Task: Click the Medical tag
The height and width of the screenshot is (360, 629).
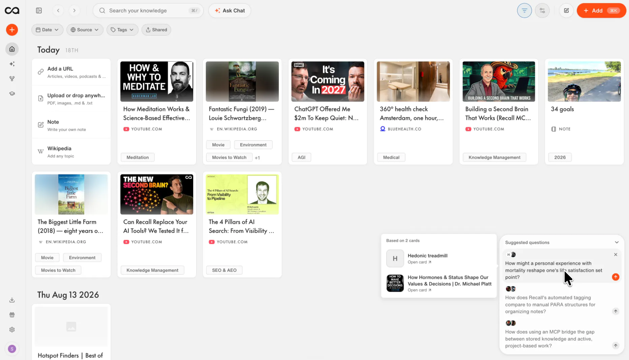Action: tap(391, 157)
